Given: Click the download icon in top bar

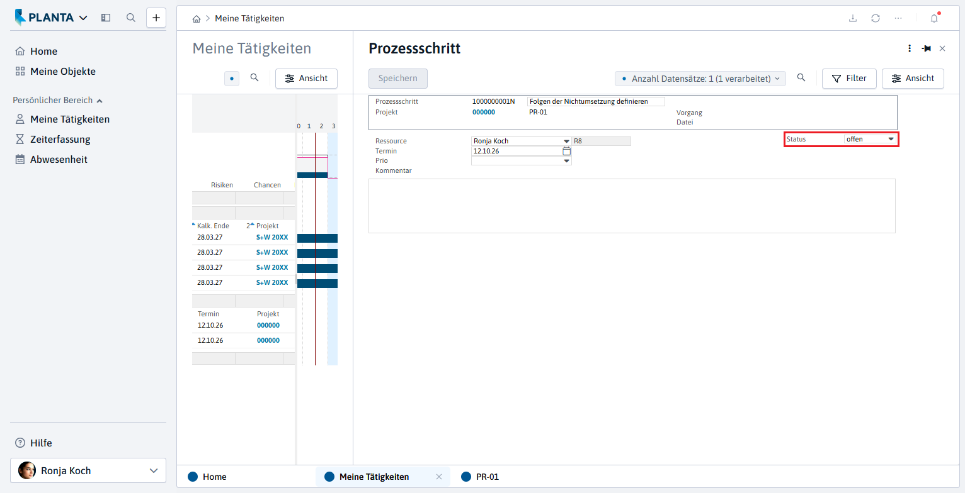Looking at the screenshot, I should point(853,18).
